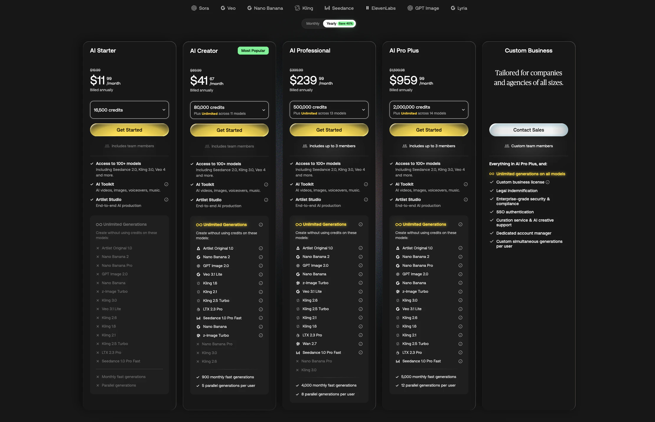Open the Lyria tab

pyautogui.click(x=459, y=8)
